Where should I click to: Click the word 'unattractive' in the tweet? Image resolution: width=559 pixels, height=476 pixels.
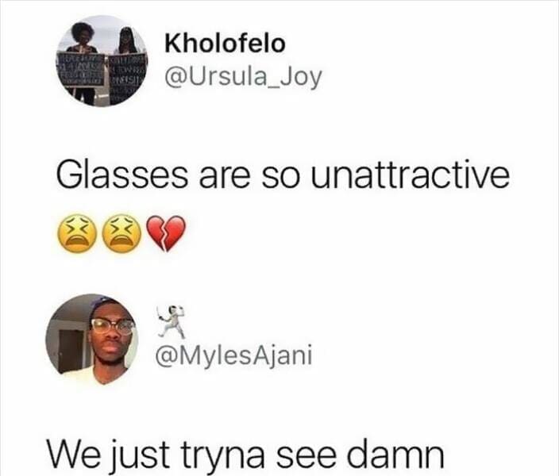coord(411,175)
